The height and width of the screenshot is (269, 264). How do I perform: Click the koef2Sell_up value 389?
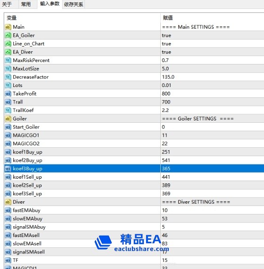[x=166, y=185]
